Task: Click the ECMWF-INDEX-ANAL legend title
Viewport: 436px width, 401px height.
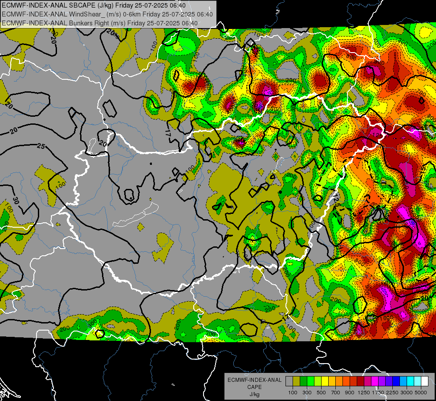Action: coord(254,380)
